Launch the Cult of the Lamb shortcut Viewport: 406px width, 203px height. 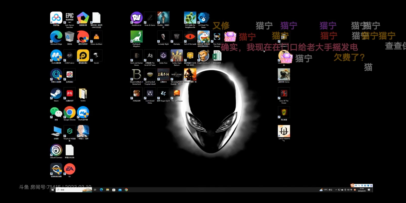pyautogui.click(x=190, y=38)
